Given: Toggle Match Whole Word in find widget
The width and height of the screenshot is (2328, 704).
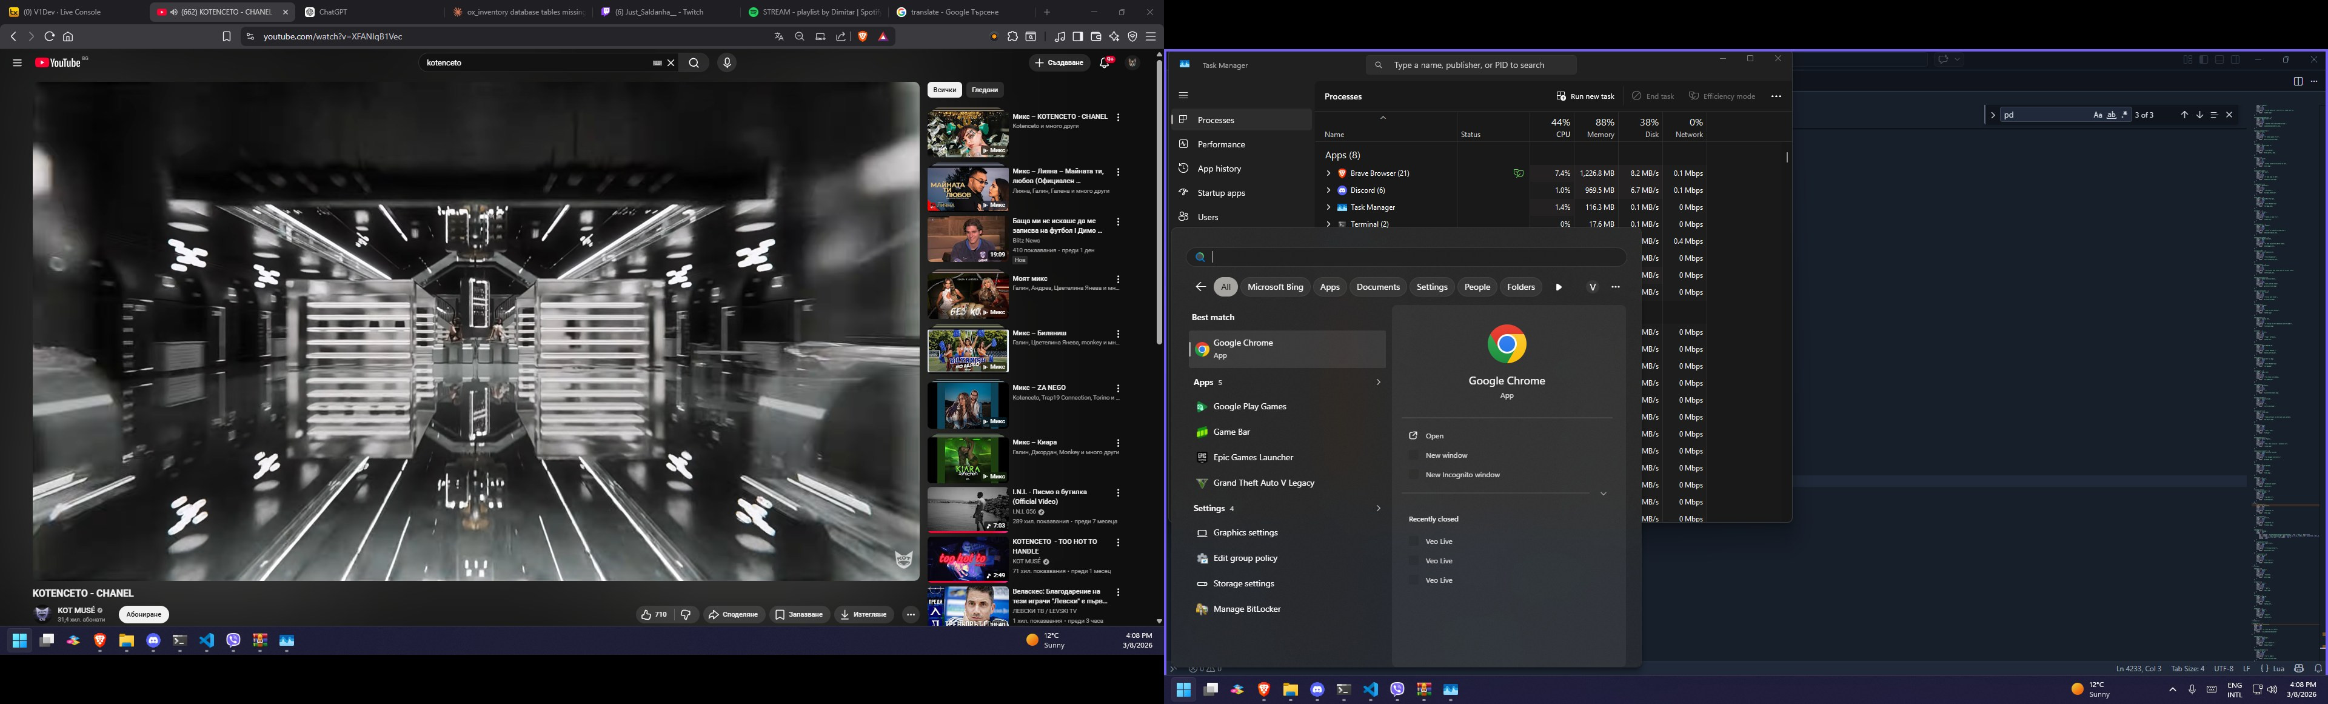Looking at the screenshot, I should pyautogui.click(x=2111, y=115).
